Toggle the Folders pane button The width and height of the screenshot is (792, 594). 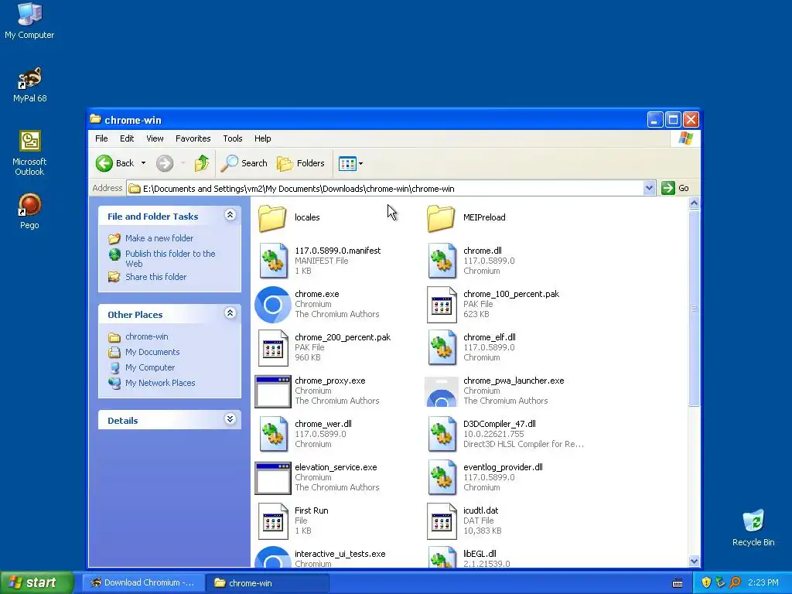coord(301,163)
